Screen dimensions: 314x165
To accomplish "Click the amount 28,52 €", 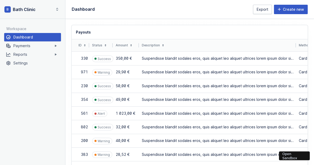I will 123,155.
